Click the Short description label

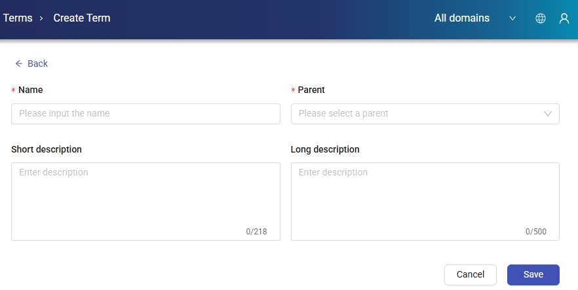47,149
